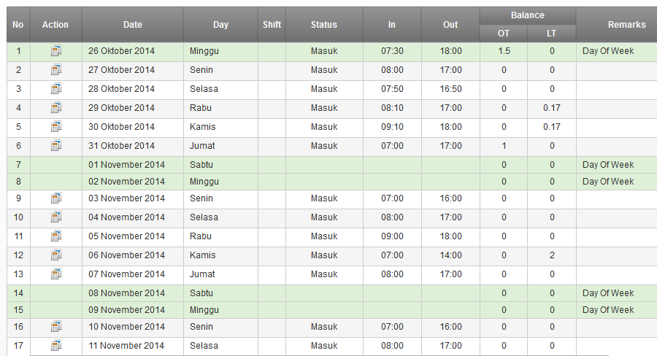Viewport: 657px width, 356px height.
Task: Select action icon for 05 November 2014
Action: tap(56, 236)
